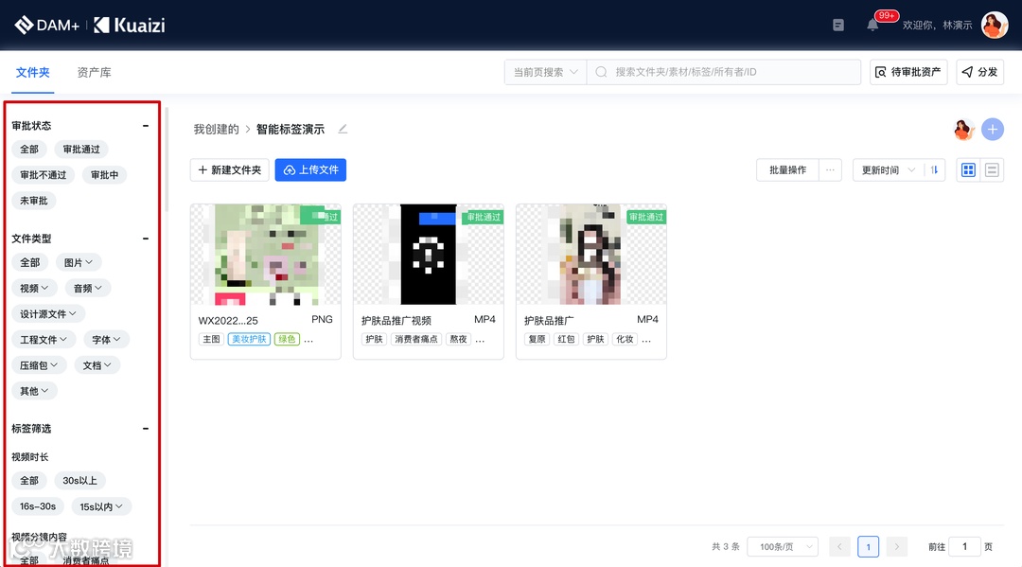Expand 视频 file type dropdown
1022x567 pixels.
[35, 288]
